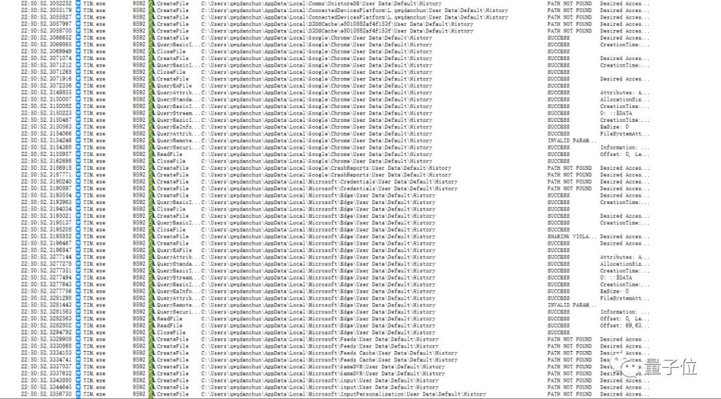Select the Microsoft\InputPersonalization CreateFile path

click(343, 394)
